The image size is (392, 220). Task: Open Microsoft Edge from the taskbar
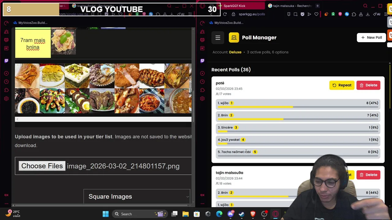pos(219,214)
